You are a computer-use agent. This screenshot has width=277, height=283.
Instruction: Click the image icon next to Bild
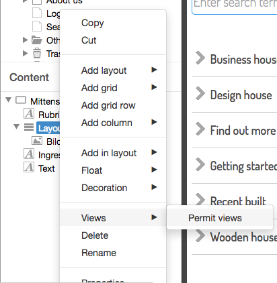37,141
